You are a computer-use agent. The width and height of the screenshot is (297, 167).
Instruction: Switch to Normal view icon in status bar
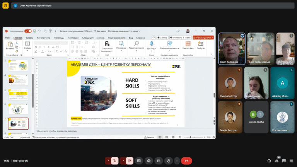pyautogui.click(x=160, y=137)
